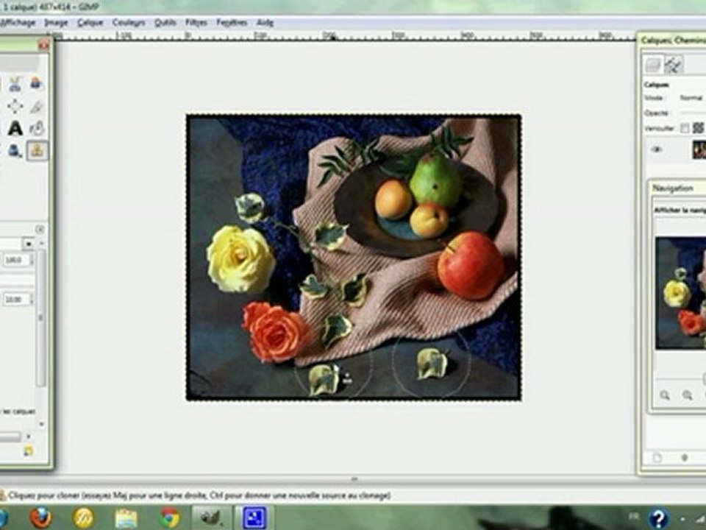Close the toolbox window with red X
Image resolution: width=706 pixels, height=530 pixels.
[x=43, y=45]
